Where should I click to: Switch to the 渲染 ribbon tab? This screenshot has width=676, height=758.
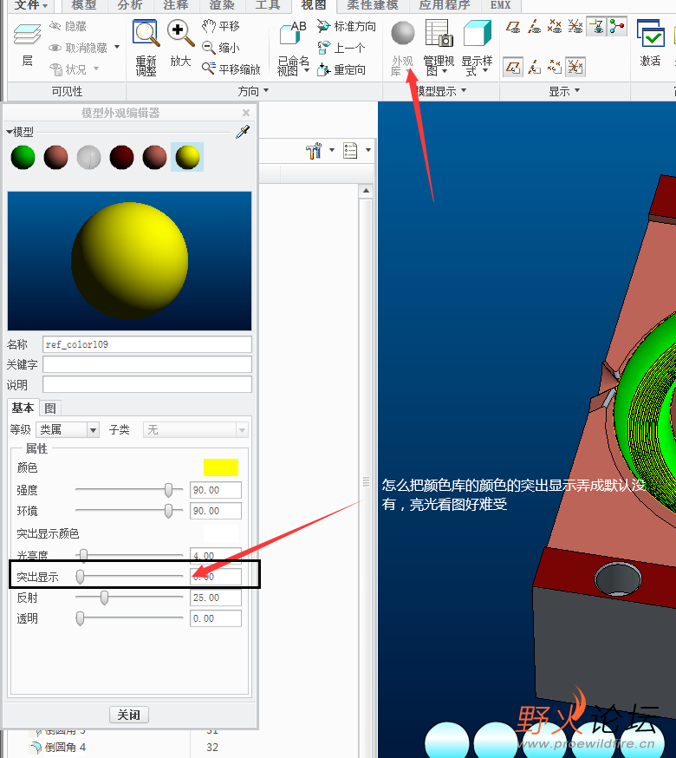(x=221, y=6)
